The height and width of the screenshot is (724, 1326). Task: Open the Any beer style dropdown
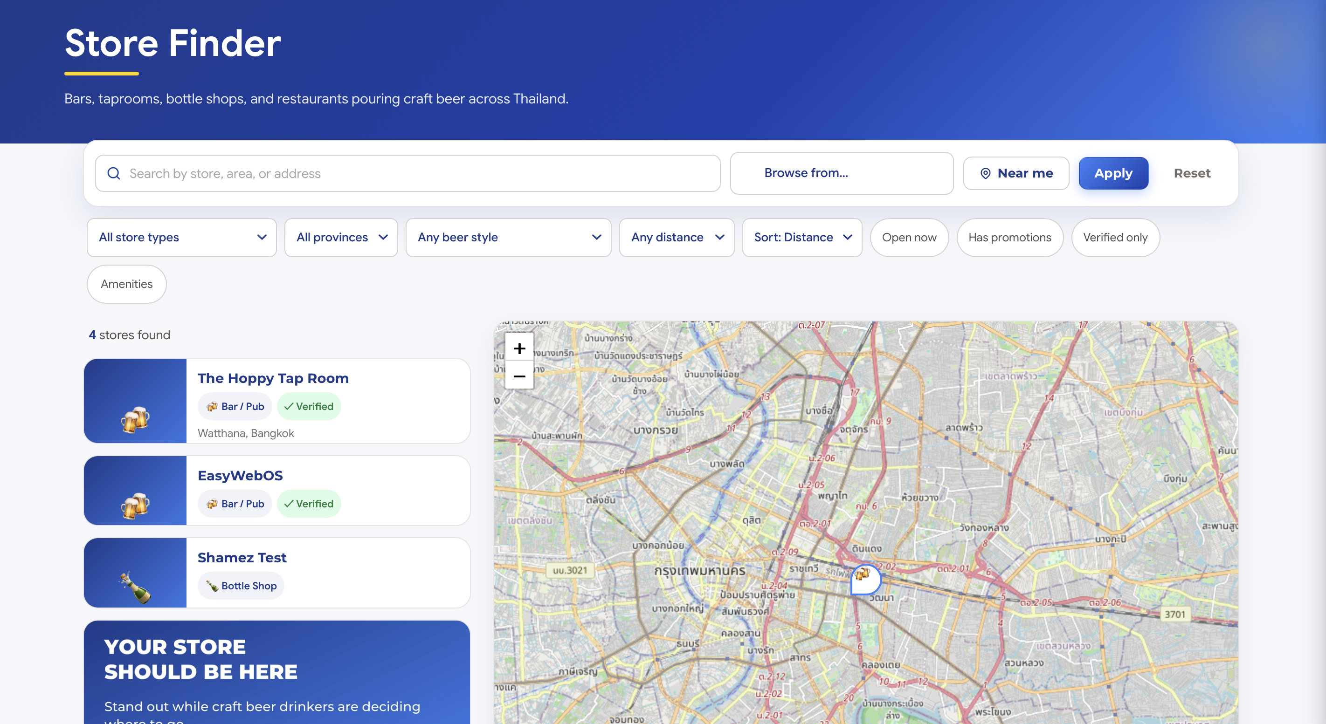[509, 237]
